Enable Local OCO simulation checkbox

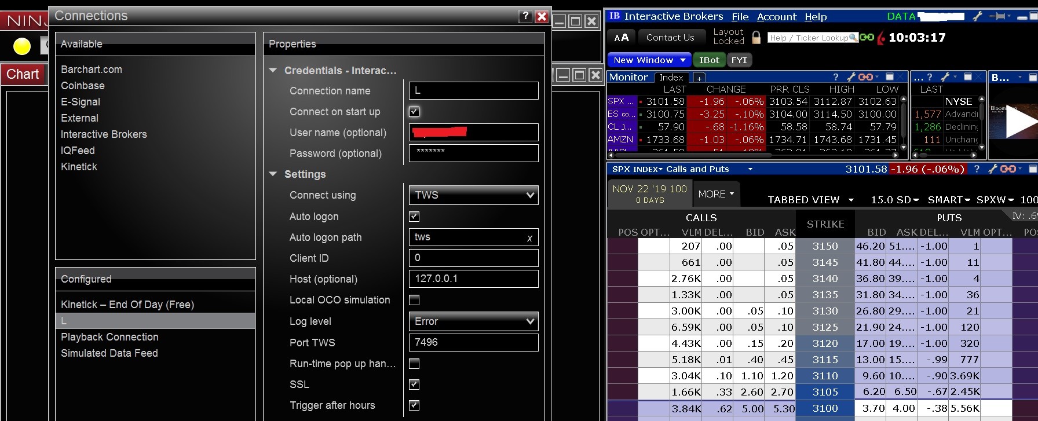coord(414,300)
